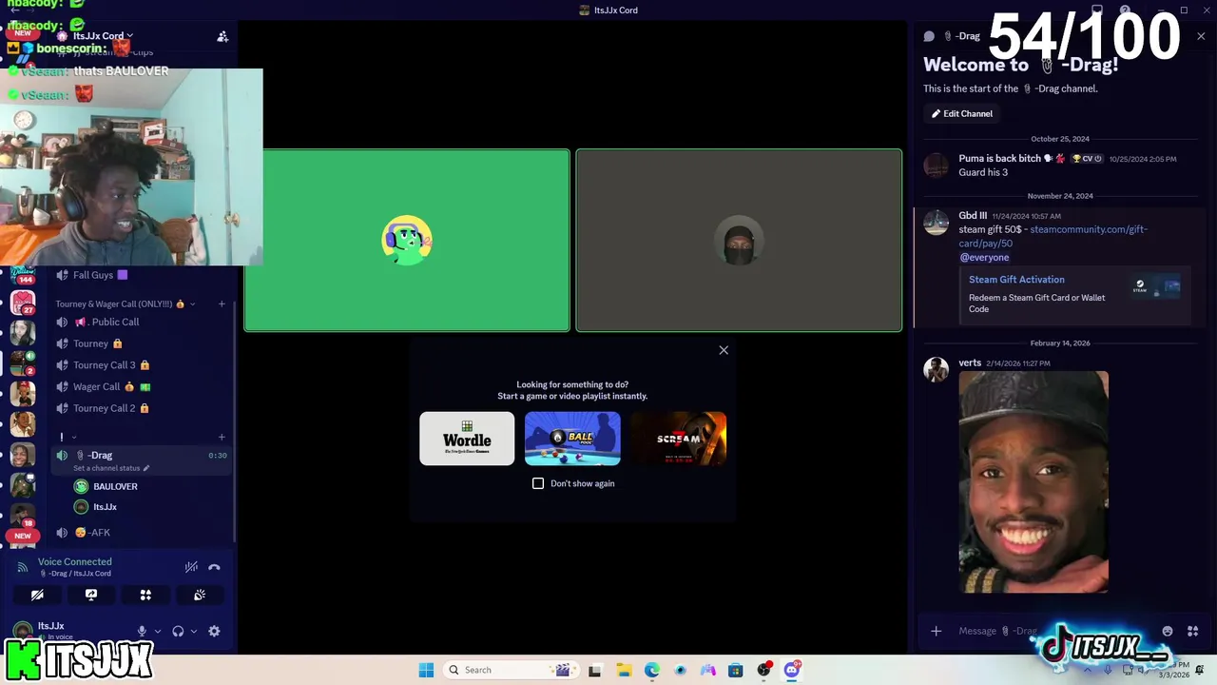Expand headphone output options arrow
This screenshot has width=1217, height=685.
pos(194,631)
